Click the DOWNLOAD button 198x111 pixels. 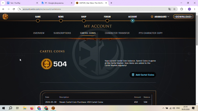(x=183, y=17)
